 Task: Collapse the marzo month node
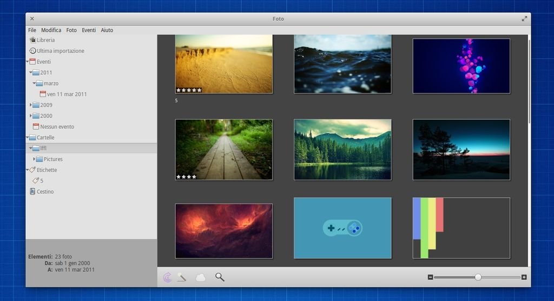pyautogui.click(x=34, y=84)
